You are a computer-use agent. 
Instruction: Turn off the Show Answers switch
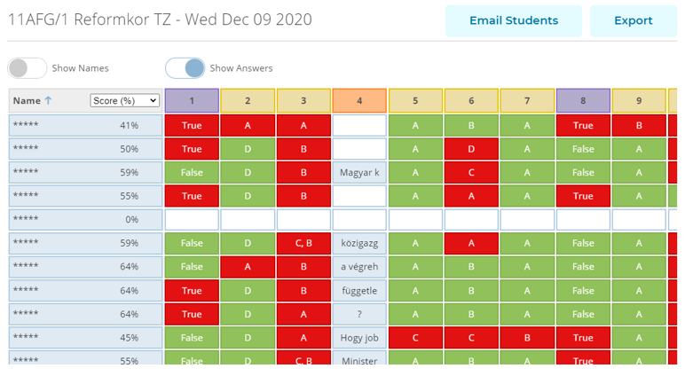(x=185, y=68)
